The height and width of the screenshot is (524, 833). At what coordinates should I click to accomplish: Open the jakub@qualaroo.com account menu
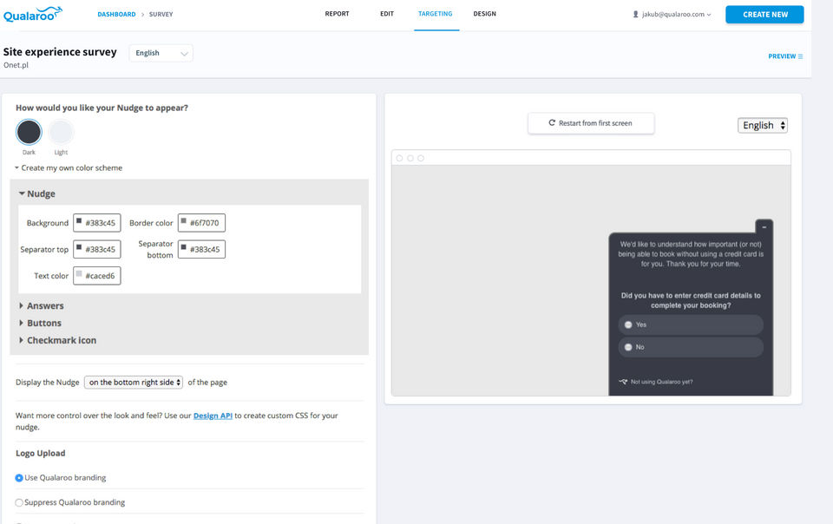[x=672, y=15]
